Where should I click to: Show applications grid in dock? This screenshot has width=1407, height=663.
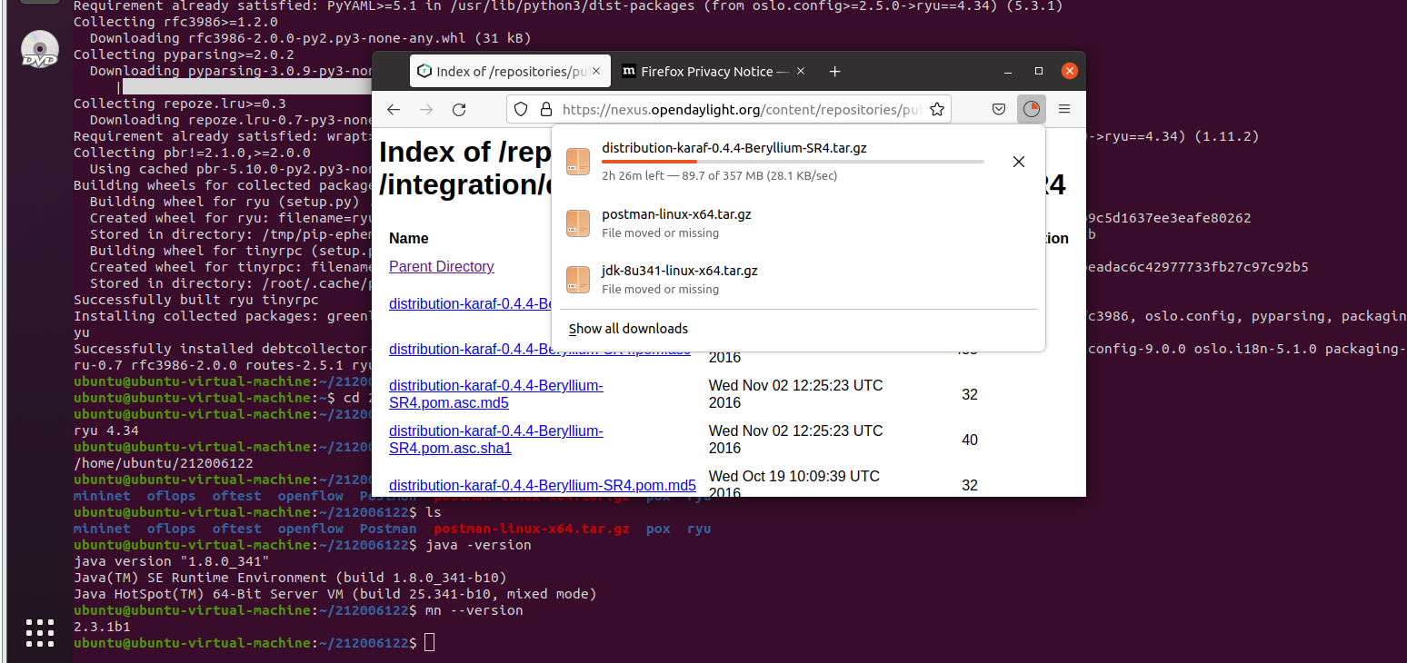pos(40,632)
